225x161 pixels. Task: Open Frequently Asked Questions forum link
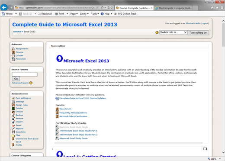73,113
